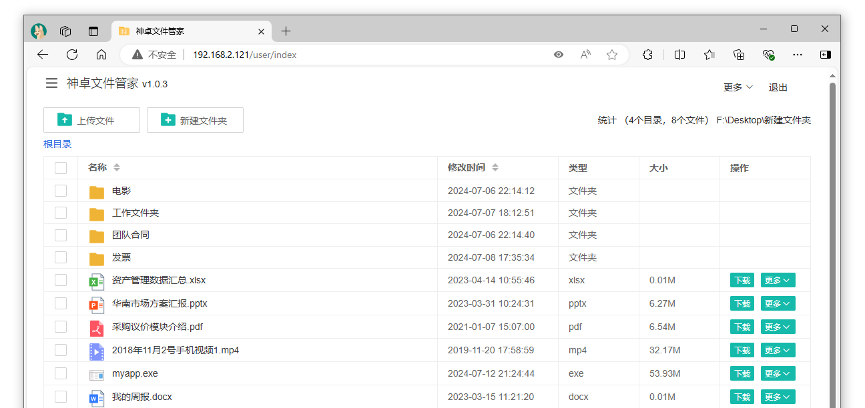Add this page to browser favorites

(611, 55)
